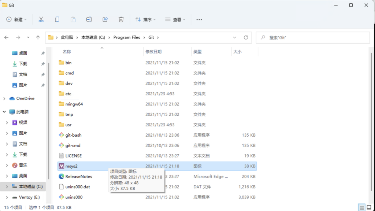Sort by the 修改日期 column header
The image size is (375, 211).
click(x=153, y=52)
